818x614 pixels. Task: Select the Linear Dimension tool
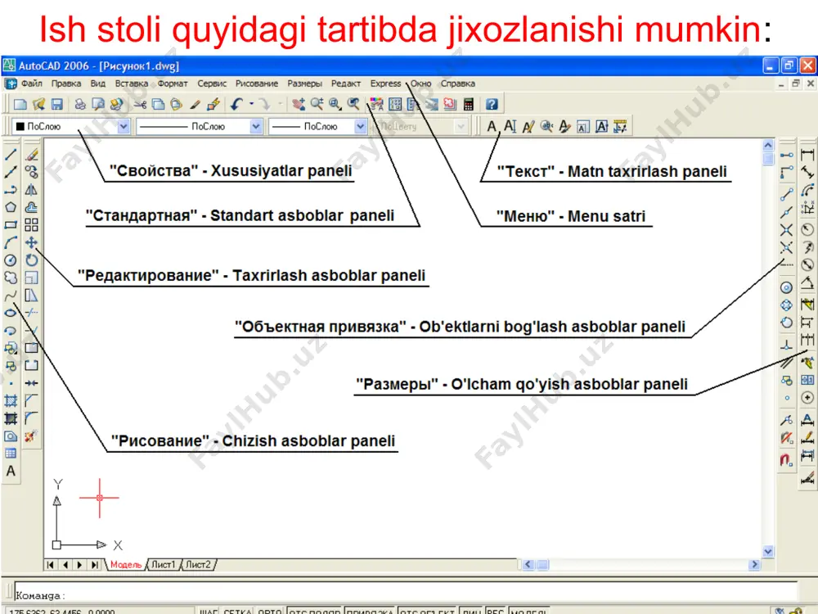pyautogui.click(x=807, y=155)
